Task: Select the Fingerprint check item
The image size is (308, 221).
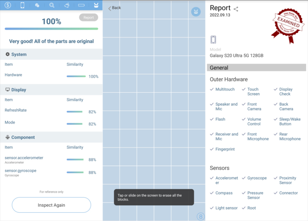Action: click(x=225, y=149)
